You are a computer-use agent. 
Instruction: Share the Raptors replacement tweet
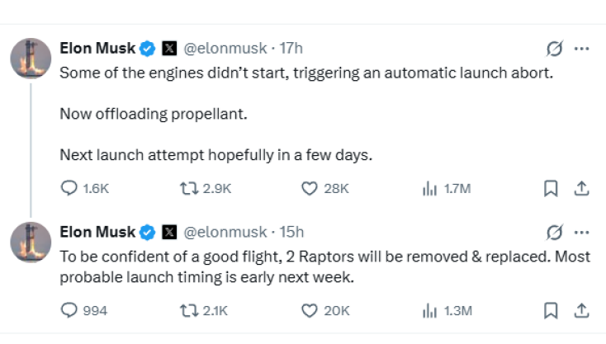click(581, 310)
